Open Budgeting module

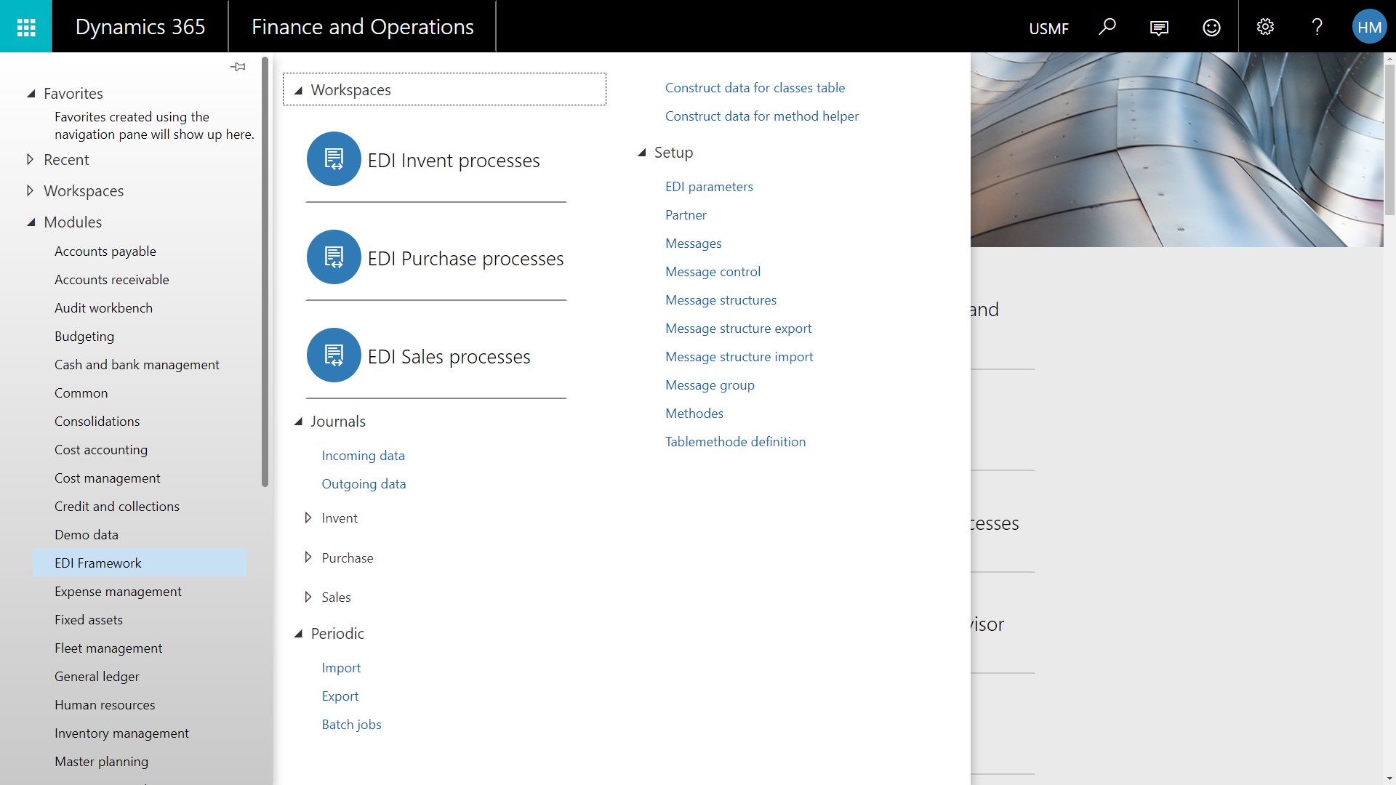click(x=84, y=337)
